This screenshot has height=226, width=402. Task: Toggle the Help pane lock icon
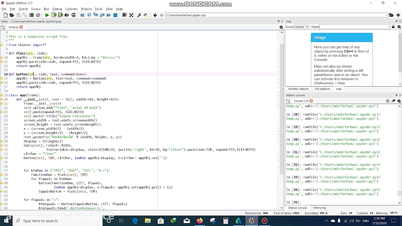coord(393,27)
